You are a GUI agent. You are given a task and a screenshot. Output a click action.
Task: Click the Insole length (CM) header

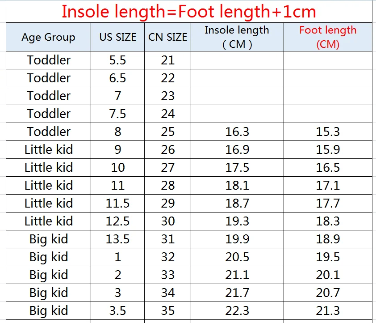[x=237, y=37]
